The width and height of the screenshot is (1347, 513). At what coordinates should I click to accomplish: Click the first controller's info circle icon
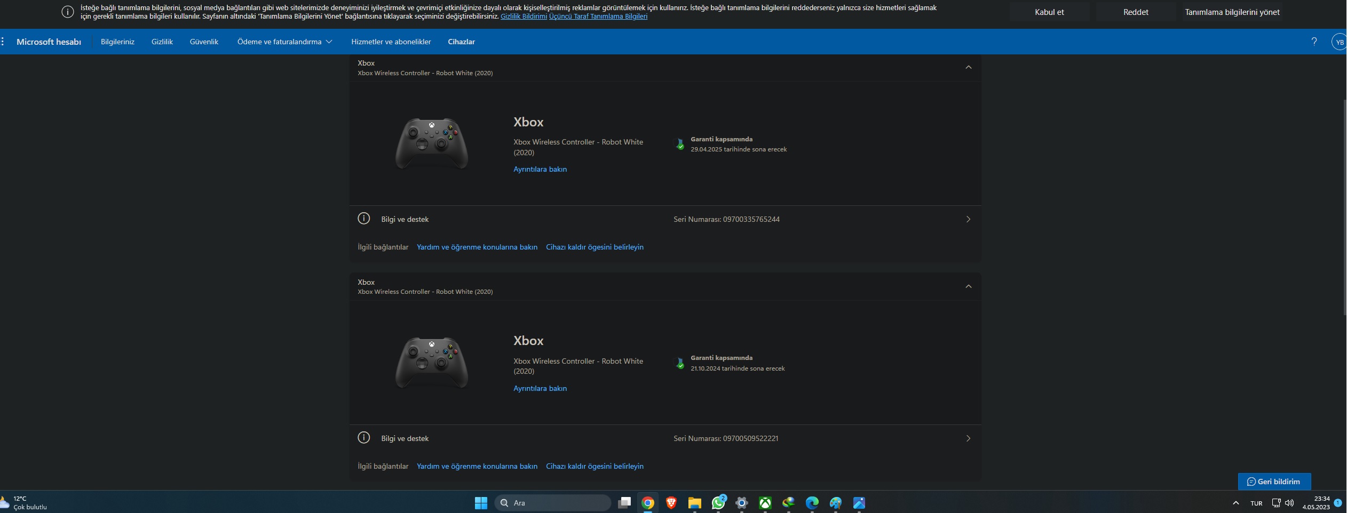point(363,219)
